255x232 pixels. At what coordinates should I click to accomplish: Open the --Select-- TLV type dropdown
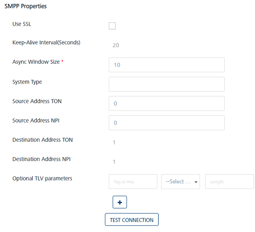[180, 181]
